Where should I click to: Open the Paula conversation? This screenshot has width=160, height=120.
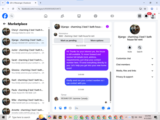24,92
